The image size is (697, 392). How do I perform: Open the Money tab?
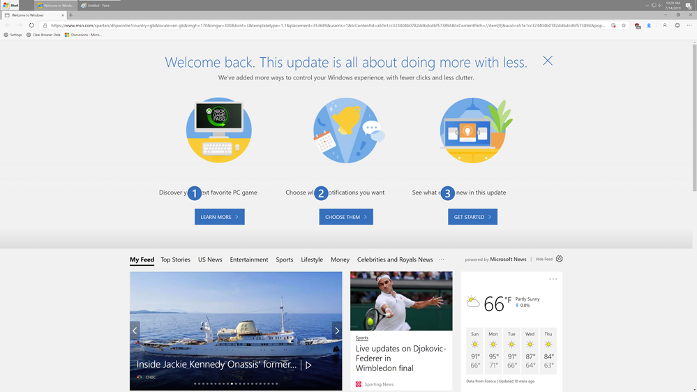point(340,259)
